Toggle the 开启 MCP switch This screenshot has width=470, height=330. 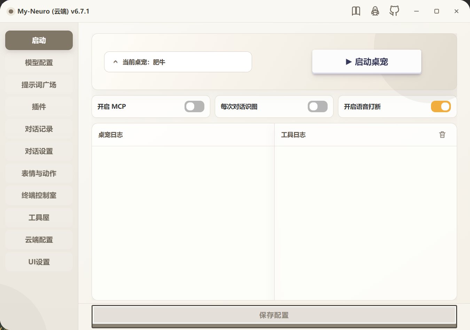194,107
